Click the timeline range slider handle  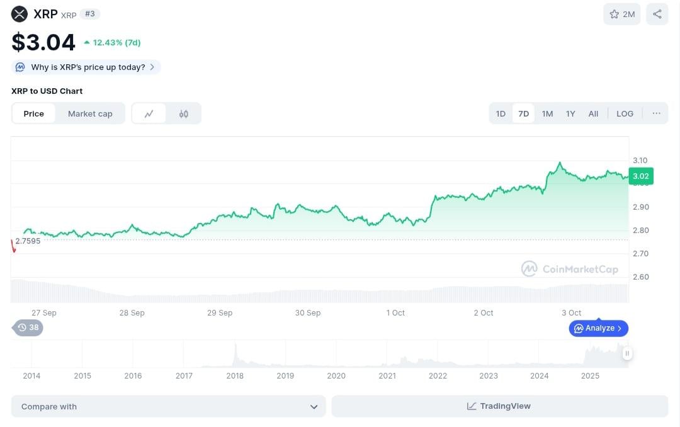point(627,353)
